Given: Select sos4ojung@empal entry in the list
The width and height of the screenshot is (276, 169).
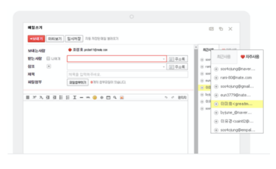Looking at the screenshot, I should [238, 130].
